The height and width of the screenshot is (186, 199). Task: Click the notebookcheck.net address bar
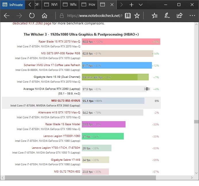[x=95, y=15]
